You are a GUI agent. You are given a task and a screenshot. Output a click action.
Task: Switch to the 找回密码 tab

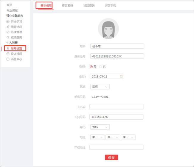89,6
